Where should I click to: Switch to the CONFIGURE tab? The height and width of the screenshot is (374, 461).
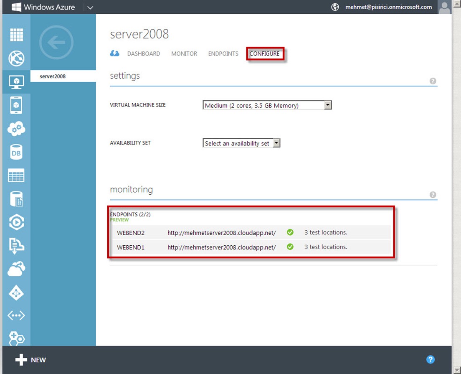click(x=265, y=53)
